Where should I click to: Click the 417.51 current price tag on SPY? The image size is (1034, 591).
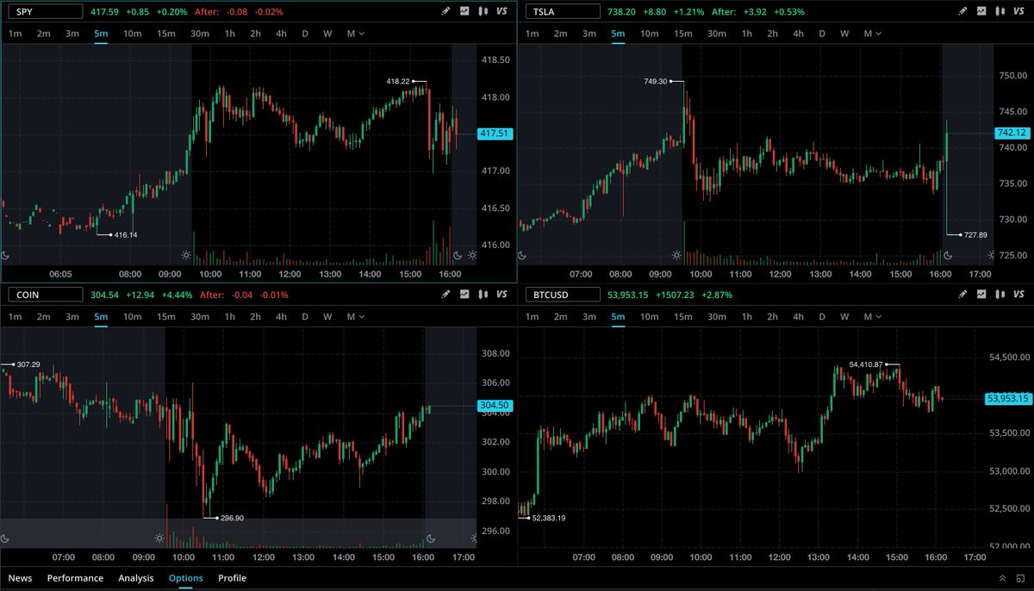coord(494,134)
